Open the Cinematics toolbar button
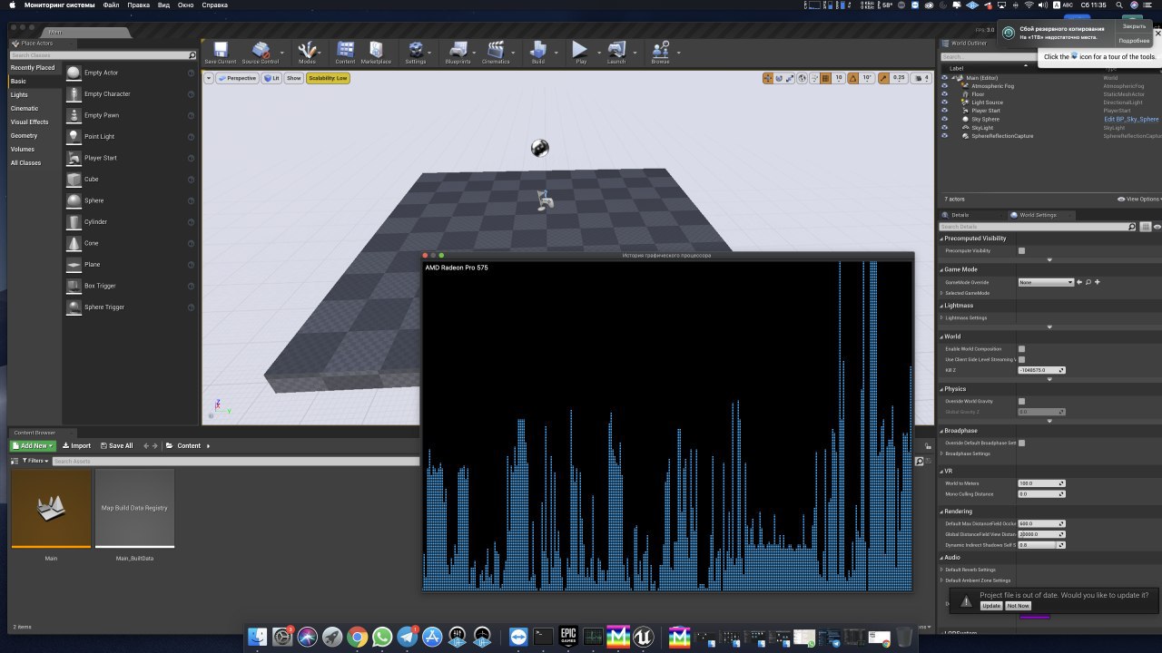 pos(496,53)
